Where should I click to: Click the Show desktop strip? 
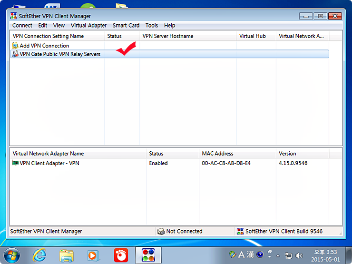(349, 255)
